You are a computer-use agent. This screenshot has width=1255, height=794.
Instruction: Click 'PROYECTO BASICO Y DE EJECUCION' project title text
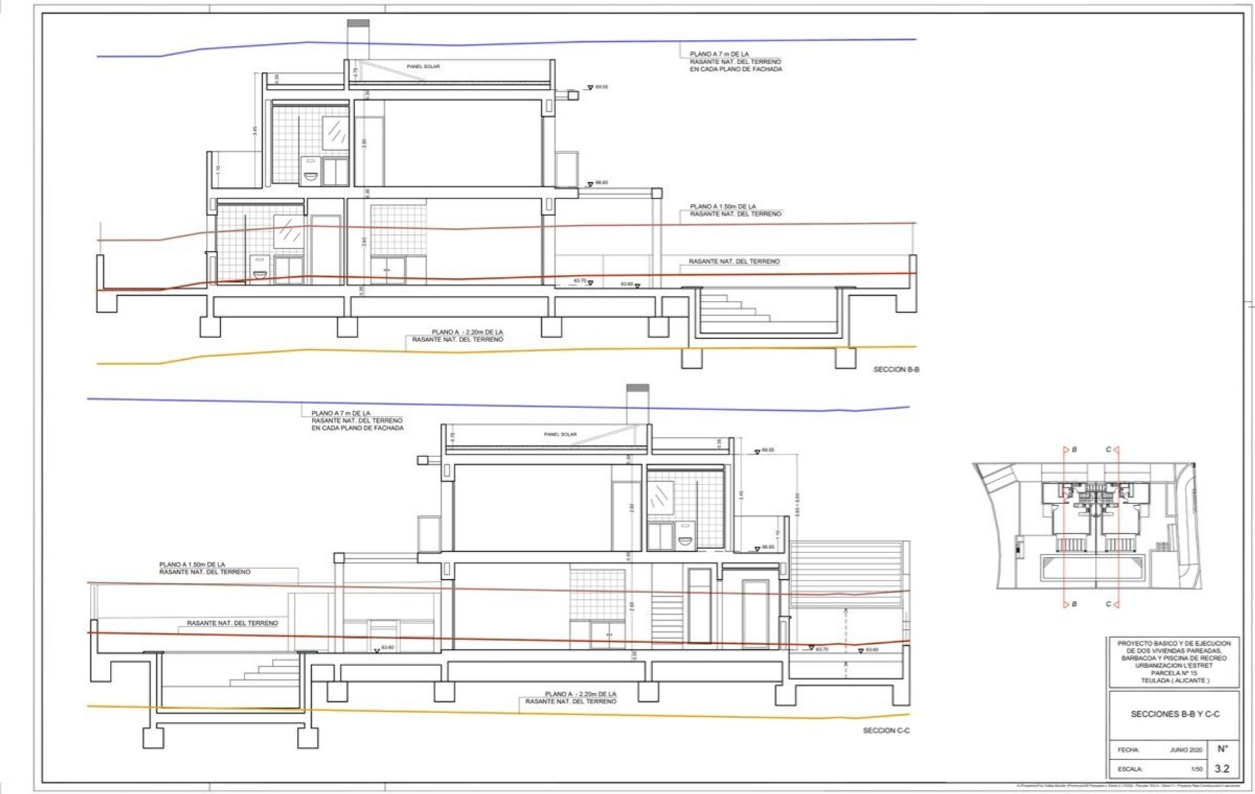point(1174,643)
